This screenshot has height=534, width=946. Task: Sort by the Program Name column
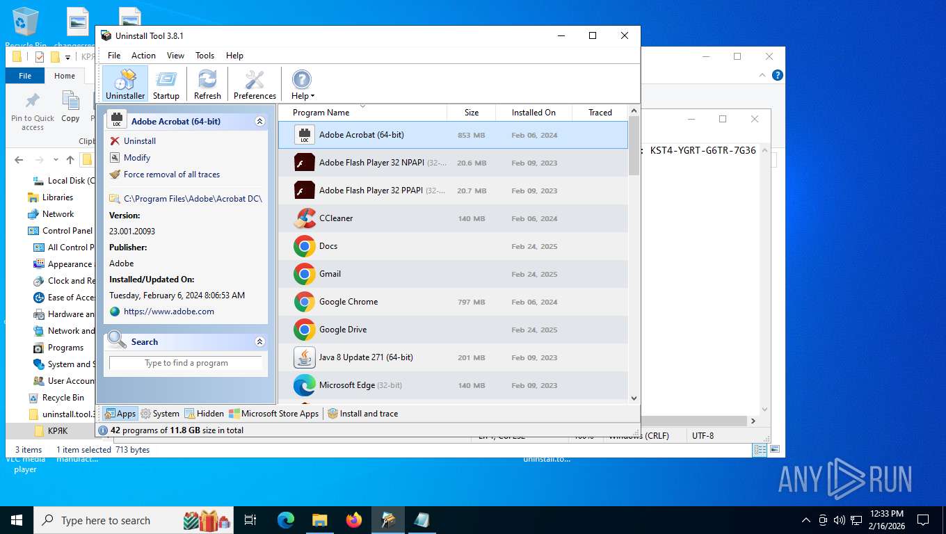[362, 113]
